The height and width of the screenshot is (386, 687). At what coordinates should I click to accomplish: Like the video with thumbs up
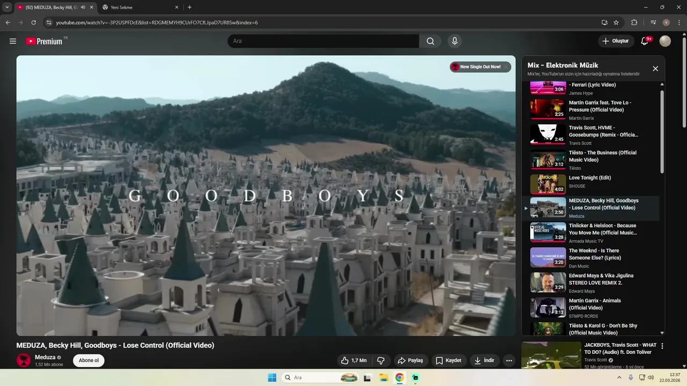pos(354,360)
